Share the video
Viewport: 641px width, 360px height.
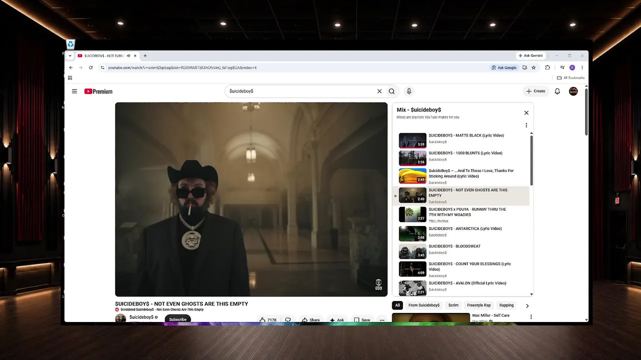coord(310,320)
